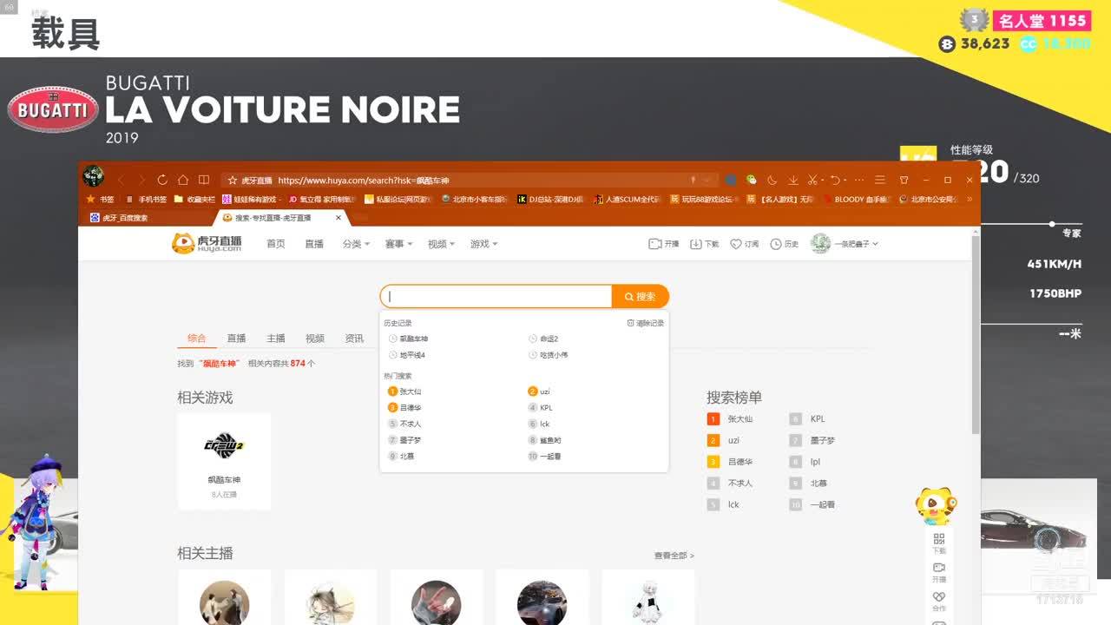Image resolution: width=1111 pixels, height=625 pixels.
Task: Expand the 赛事 dropdown menu
Action: [x=398, y=244]
